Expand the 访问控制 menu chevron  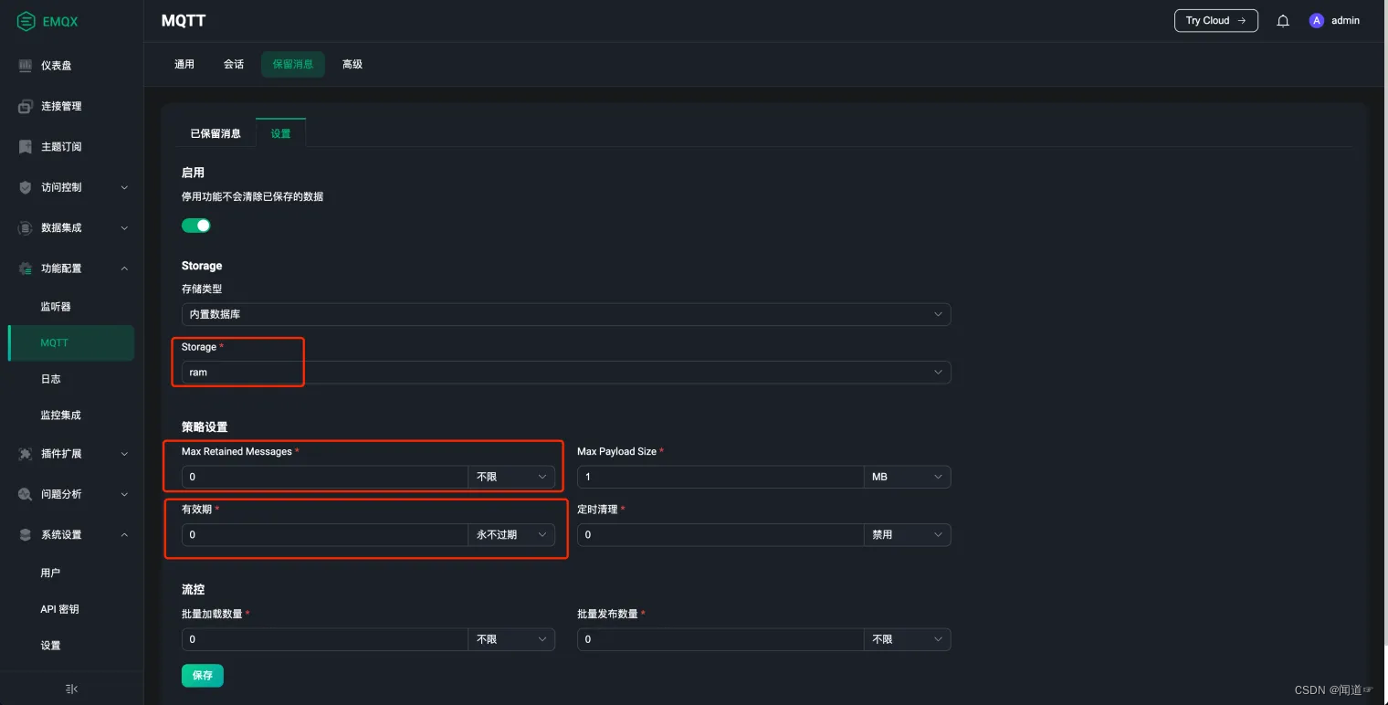pyautogui.click(x=124, y=187)
